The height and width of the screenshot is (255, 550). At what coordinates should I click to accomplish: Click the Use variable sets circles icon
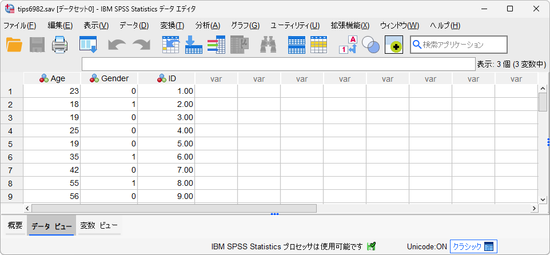(370, 45)
